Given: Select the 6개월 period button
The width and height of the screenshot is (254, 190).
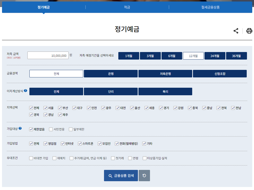Looking at the screenshot, I should click(172, 56).
